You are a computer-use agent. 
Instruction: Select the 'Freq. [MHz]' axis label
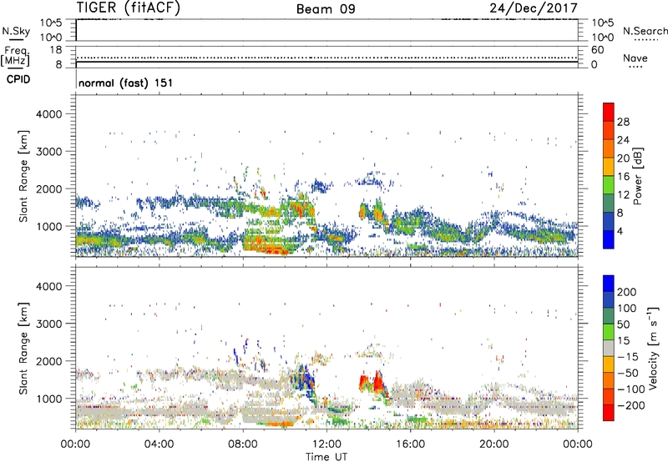click(15, 56)
